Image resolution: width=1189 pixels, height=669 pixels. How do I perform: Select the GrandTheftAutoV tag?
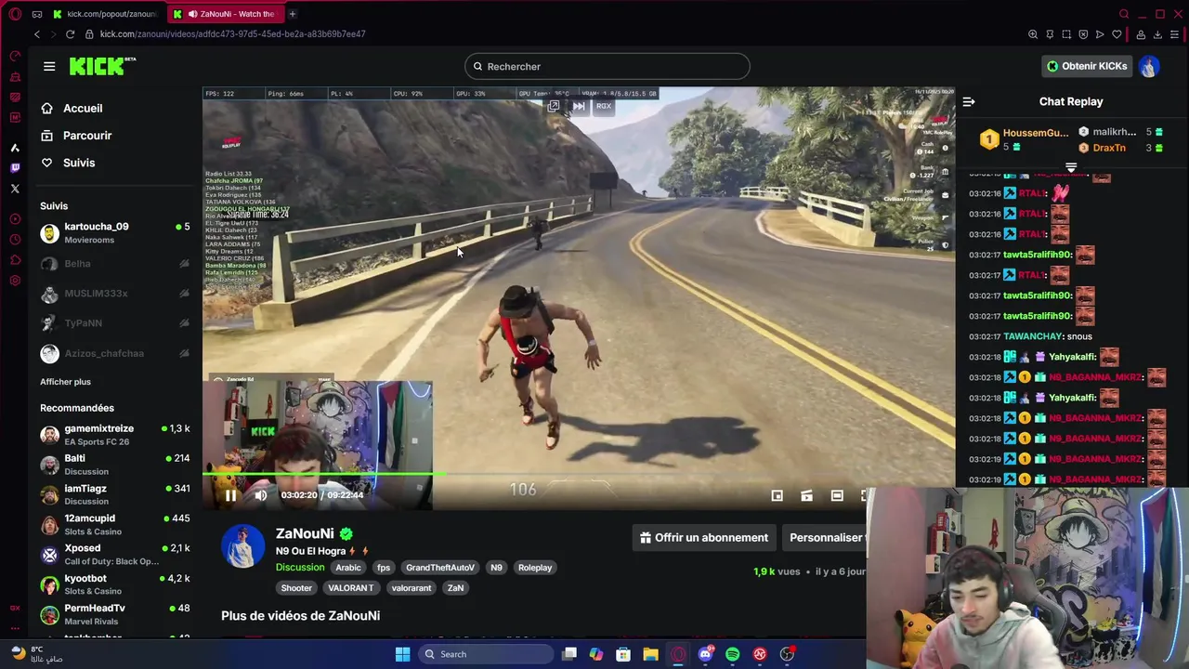pos(440,568)
